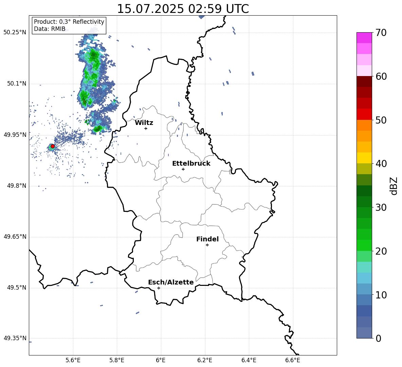Click the Wiltz city label

(144, 123)
